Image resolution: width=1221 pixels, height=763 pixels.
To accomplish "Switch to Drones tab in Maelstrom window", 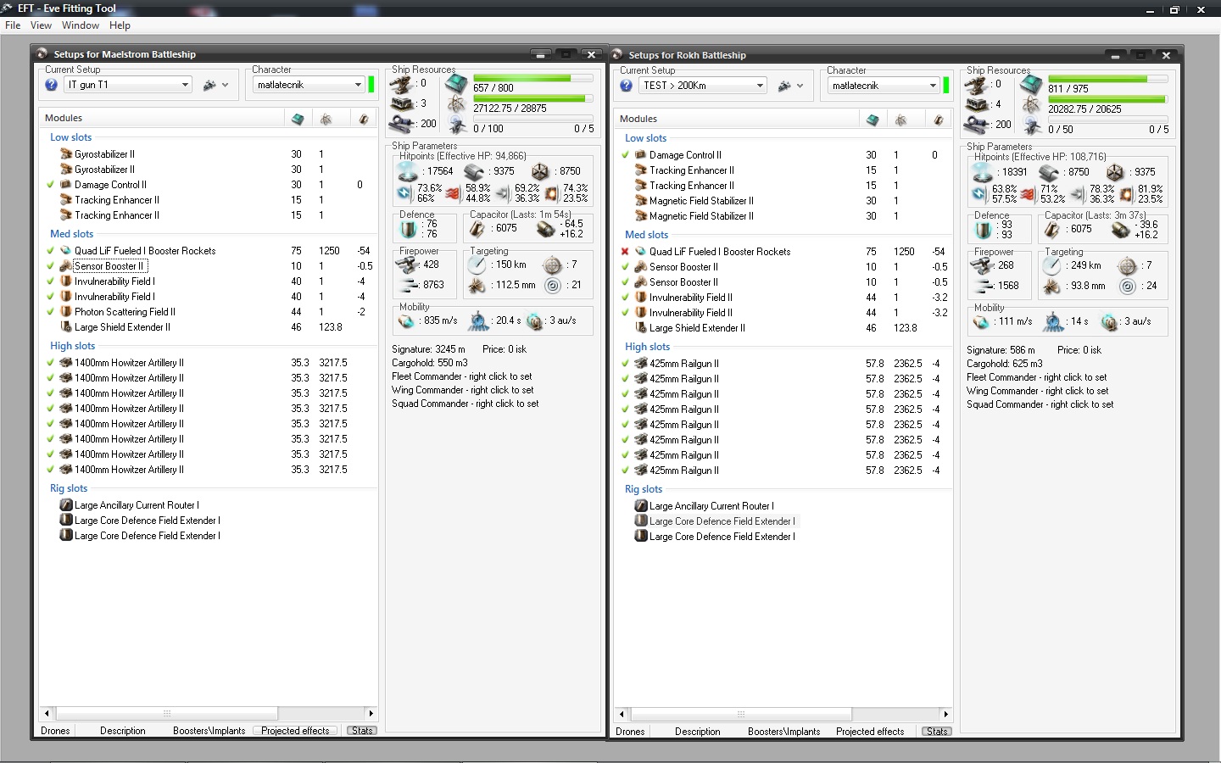I will click(x=55, y=731).
